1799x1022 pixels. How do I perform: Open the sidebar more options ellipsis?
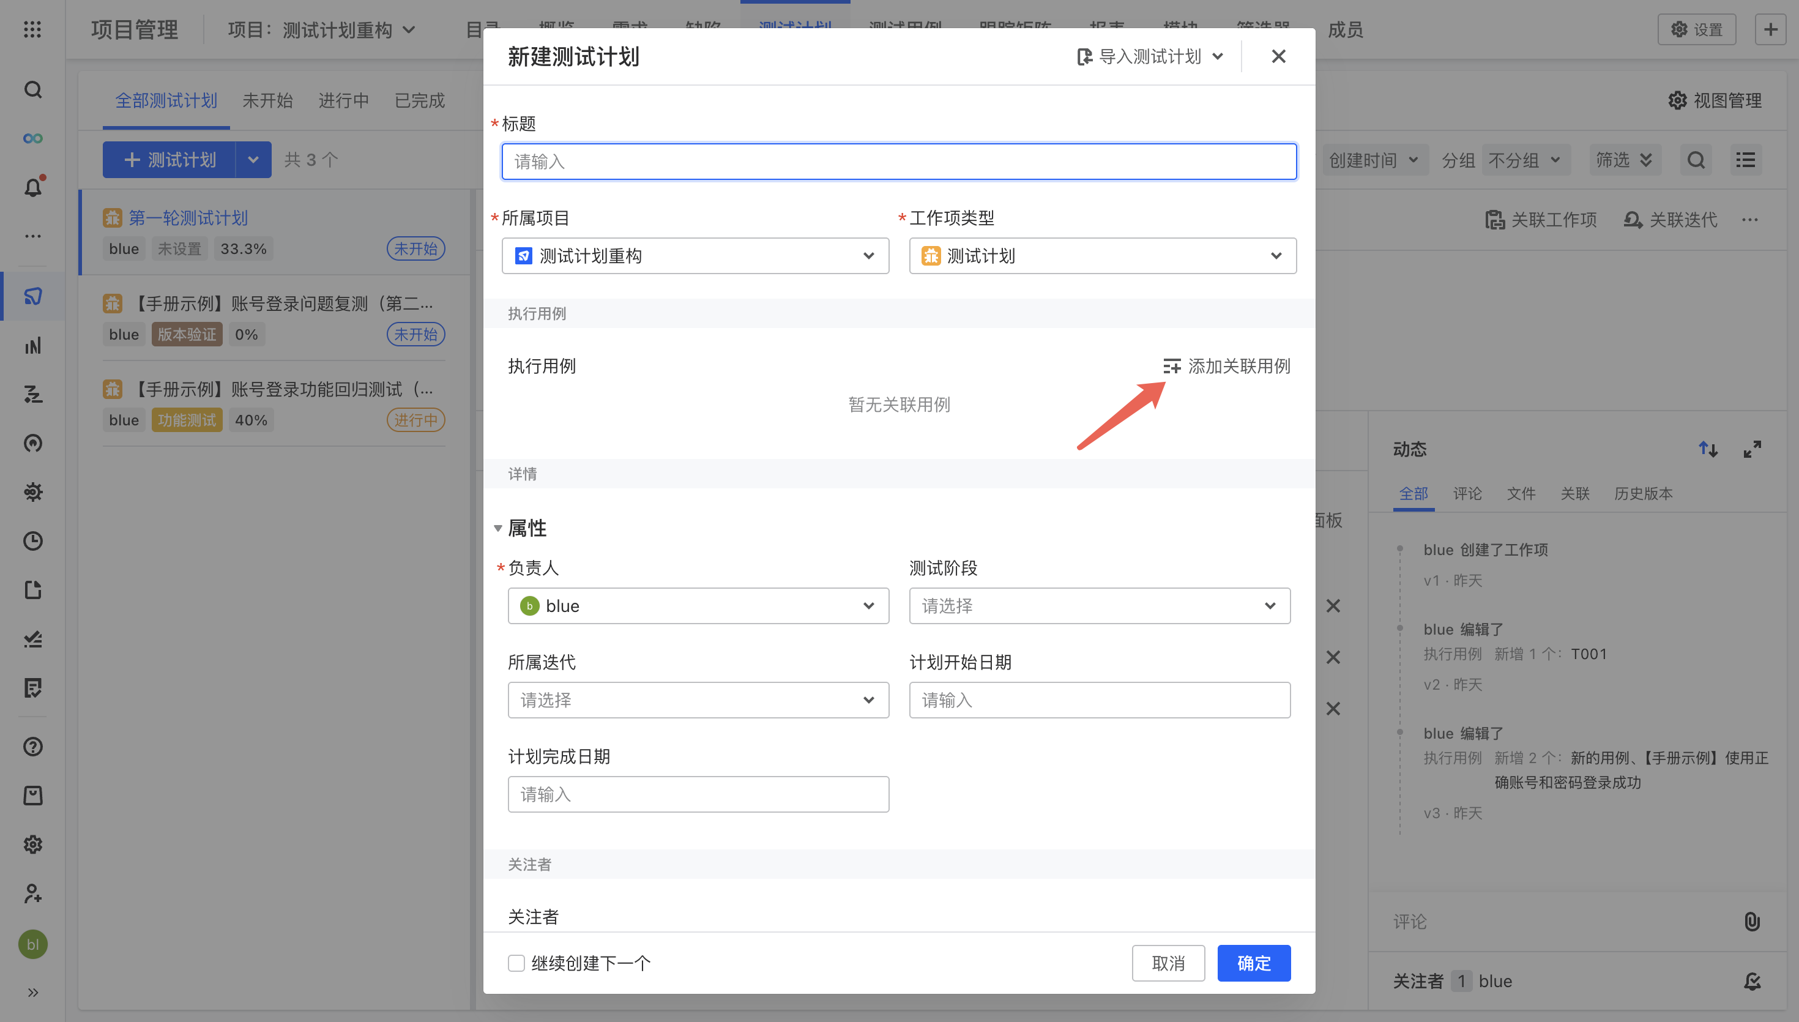[x=32, y=236]
